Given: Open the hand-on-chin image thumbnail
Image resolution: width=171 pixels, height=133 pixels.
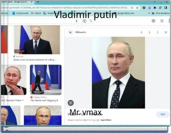Looking at the screenshot, I should click(x=14, y=80).
